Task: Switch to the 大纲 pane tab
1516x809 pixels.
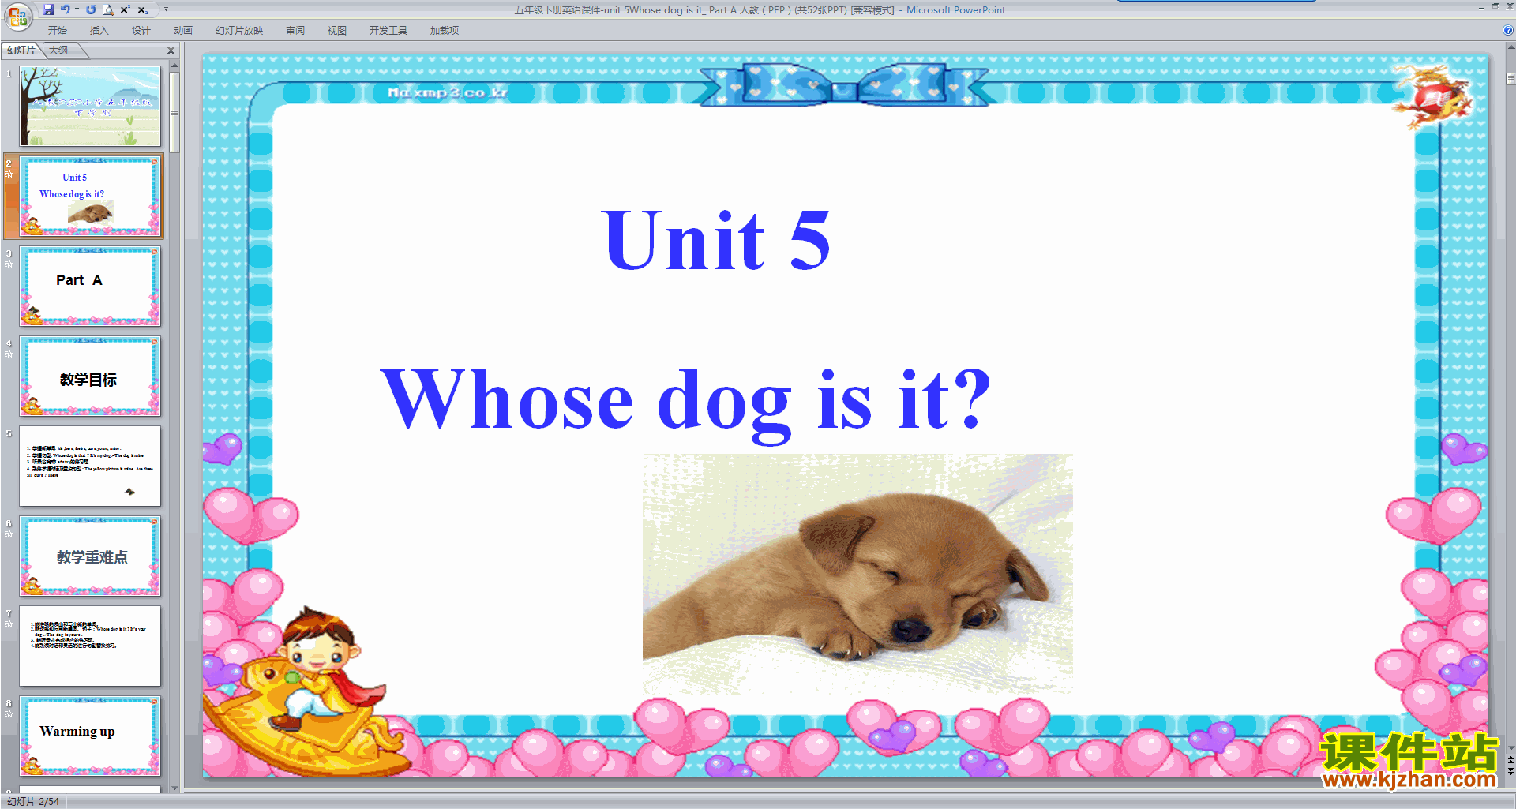Action: (x=59, y=51)
